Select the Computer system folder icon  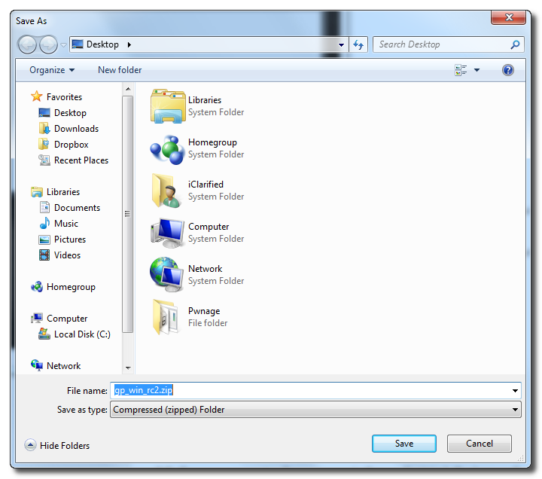(x=168, y=233)
